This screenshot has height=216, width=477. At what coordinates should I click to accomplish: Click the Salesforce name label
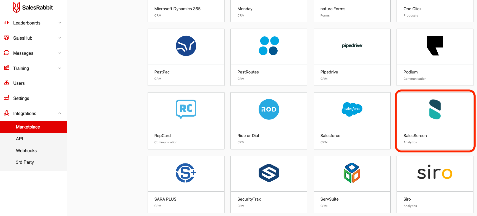click(330, 136)
